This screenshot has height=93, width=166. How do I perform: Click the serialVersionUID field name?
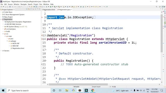[112, 43]
